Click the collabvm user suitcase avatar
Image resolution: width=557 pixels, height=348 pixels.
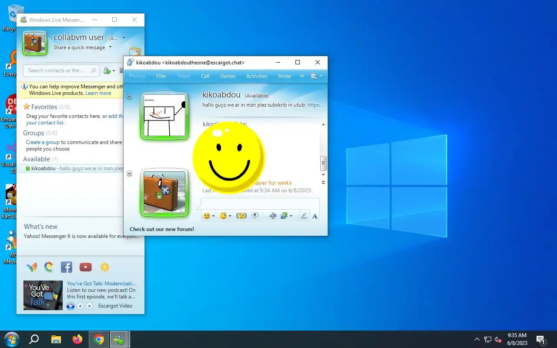click(35, 43)
